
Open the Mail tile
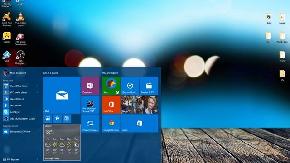(62, 95)
